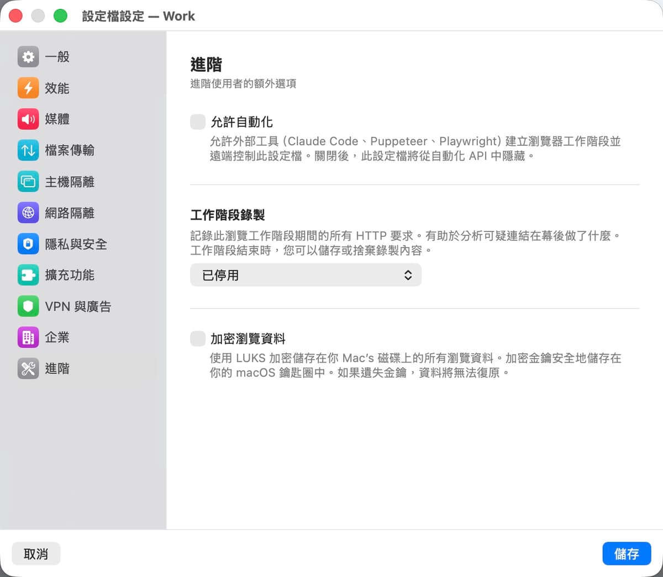This screenshot has width=663, height=577.
Task: Show 隱私與安全 settings
Action: pyautogui.click(x=84, y=244)
